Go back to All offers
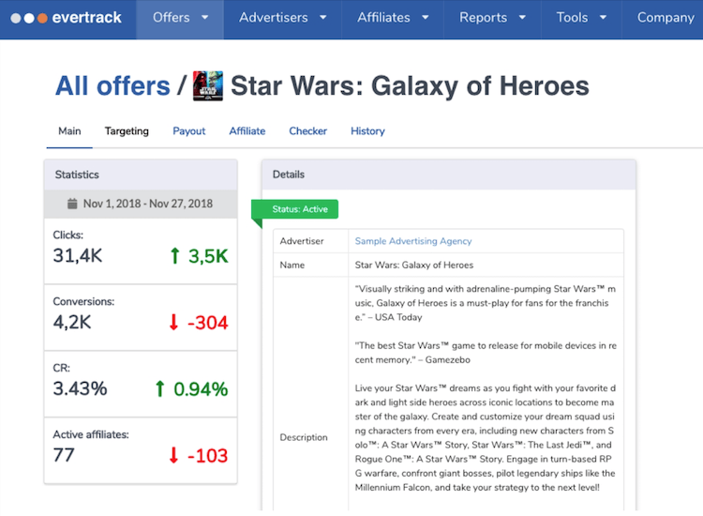The width and height of the screenshot is (703, 516). (112, 85)
